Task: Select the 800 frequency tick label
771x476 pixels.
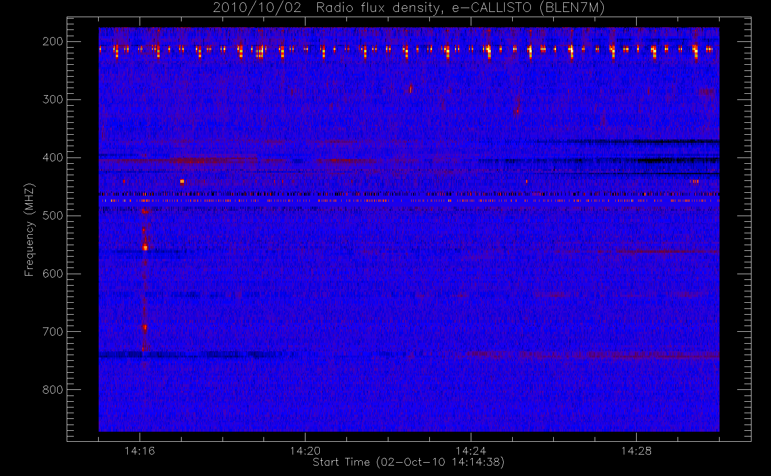Action: click(x=53, y=390)
